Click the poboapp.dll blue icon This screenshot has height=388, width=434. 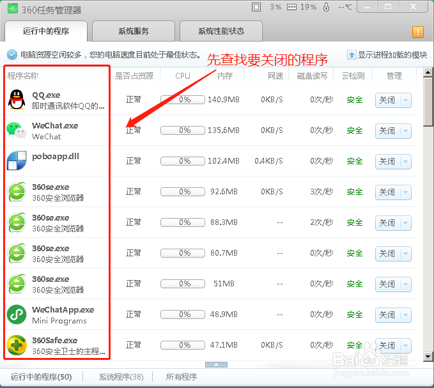pos(17,160)
